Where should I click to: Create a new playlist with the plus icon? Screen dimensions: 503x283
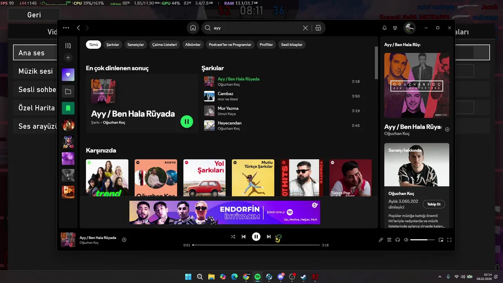[x=68, y=58]
